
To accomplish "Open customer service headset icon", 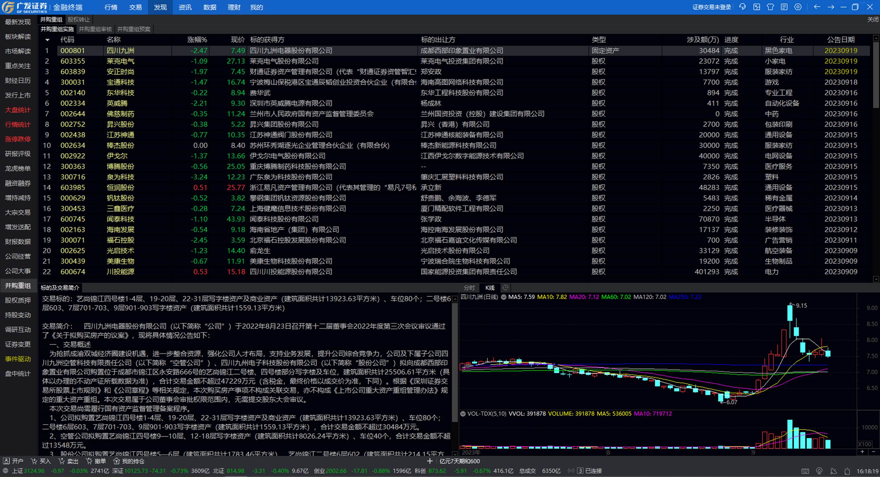I will coord(742,7).
